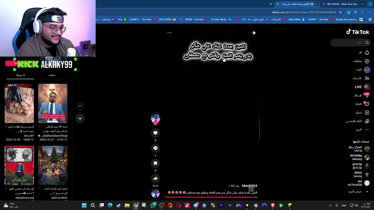
Task: Share the video with the arrow icon
Action: point(155,178)
